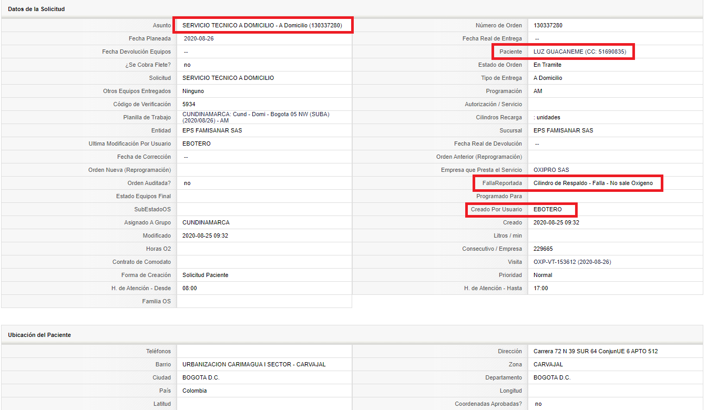Click the Programación value AM
The height and width of the screenshot is (410, 707).
click(538, 91)
